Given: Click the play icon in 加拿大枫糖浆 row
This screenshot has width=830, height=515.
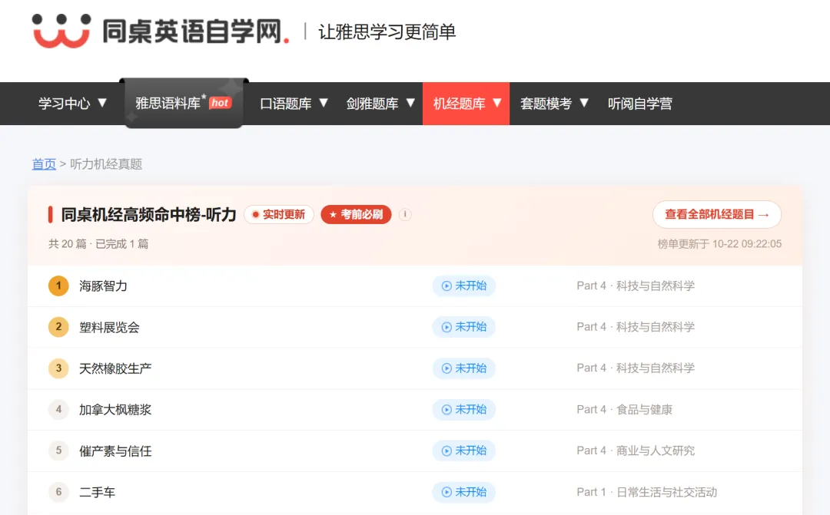Looking at the screenshot, I should coord(447,410).
